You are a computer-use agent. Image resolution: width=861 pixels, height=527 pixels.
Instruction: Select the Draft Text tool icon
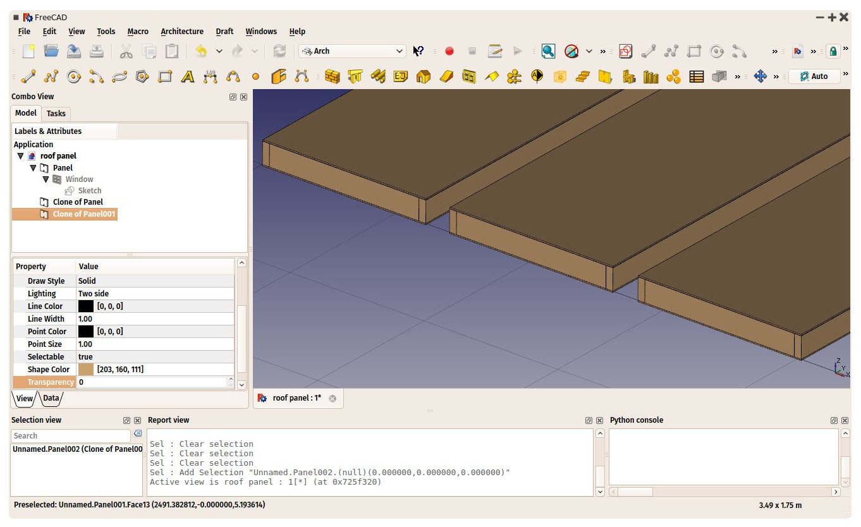pos(188,76)
